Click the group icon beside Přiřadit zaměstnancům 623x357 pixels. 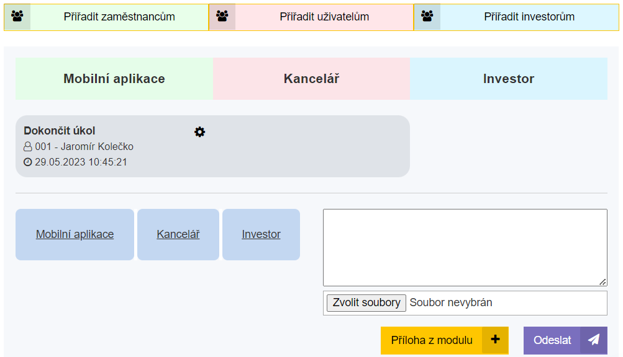click(17, 17)
